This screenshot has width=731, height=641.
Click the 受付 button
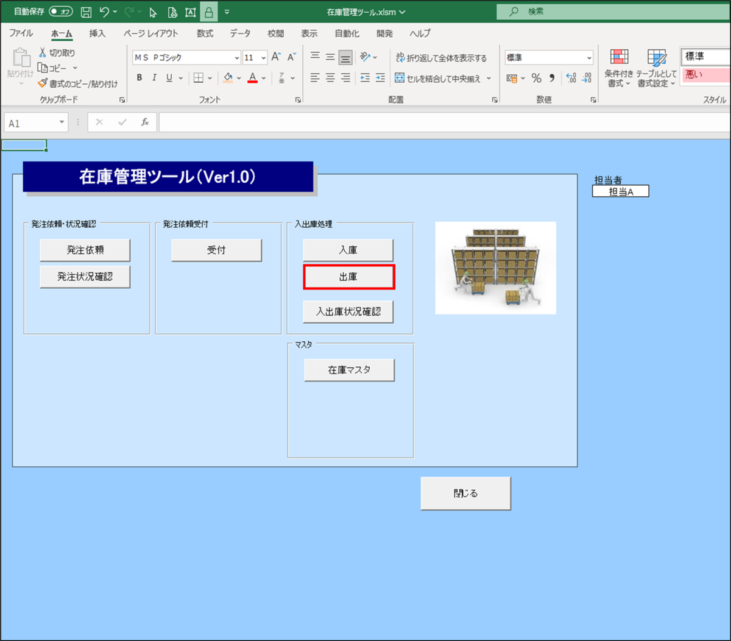point(216,250)
